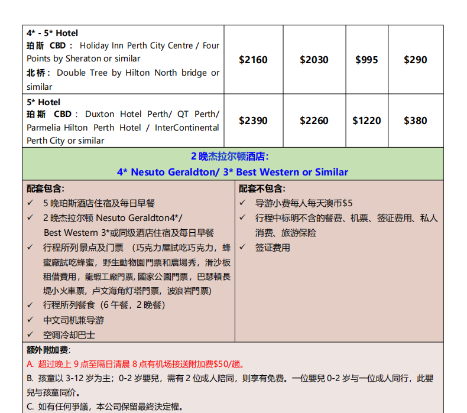The width and height of the screenshot is (467, 413).
Task: Click the $995 price value
Action: [x=367, y=60]
